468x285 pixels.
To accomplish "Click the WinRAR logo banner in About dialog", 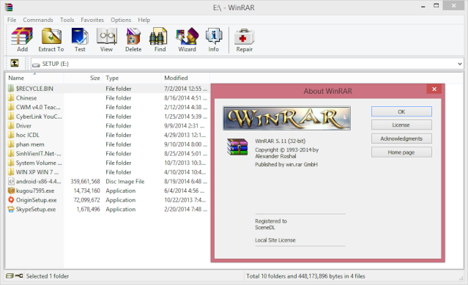I will click(x=286, y=118).
